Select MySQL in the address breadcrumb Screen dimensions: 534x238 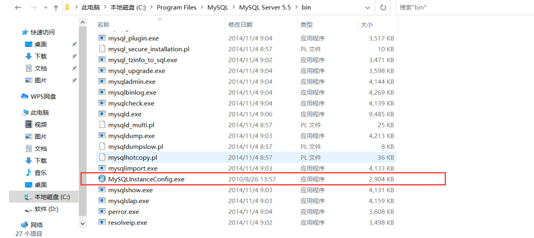(x=218, y=7)
